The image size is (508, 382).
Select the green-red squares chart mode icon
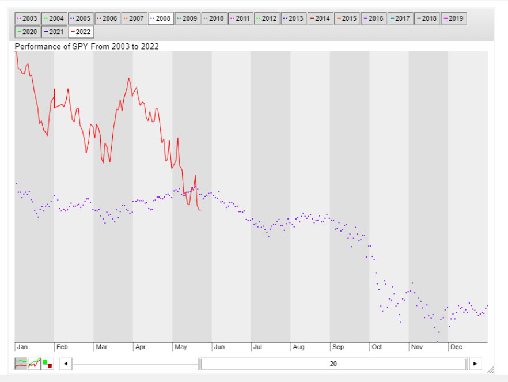click(x=48, y=364)
